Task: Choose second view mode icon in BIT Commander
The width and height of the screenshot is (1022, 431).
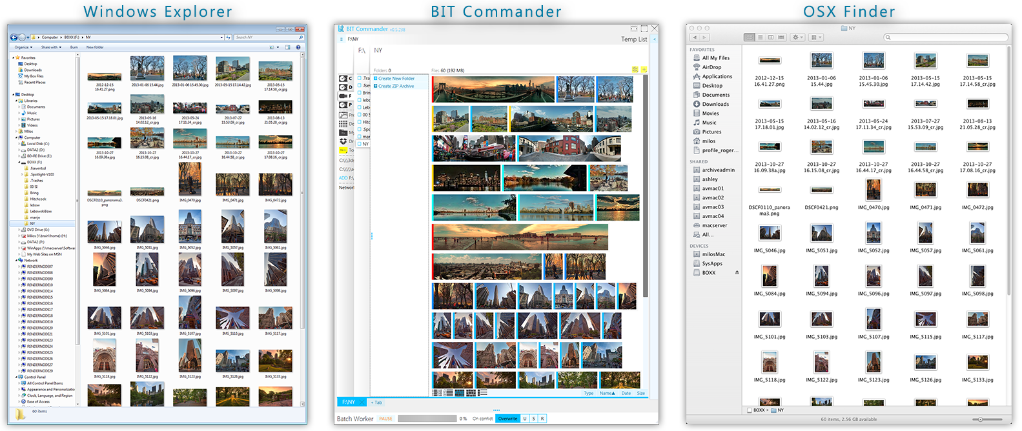Action: (x=448, y=393)
